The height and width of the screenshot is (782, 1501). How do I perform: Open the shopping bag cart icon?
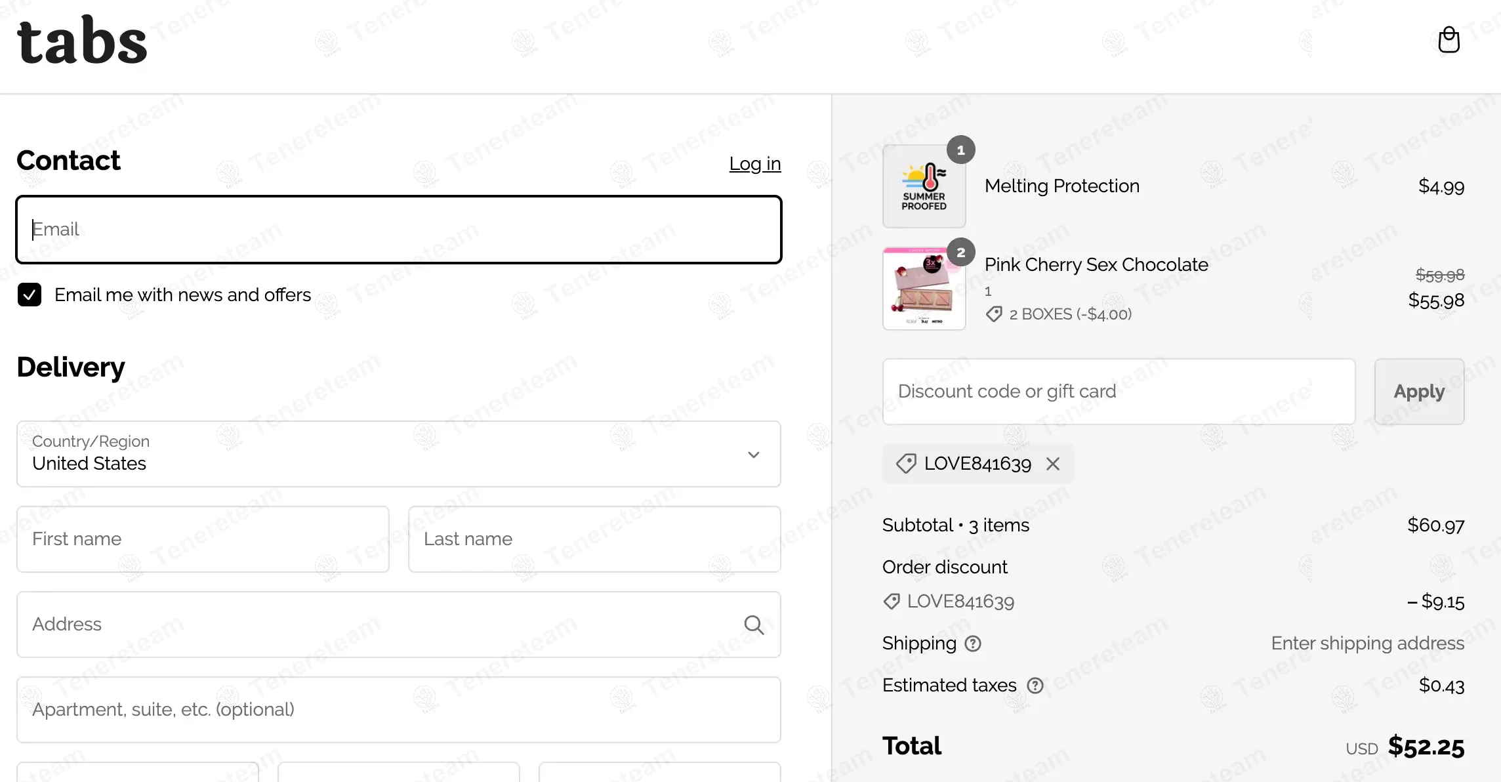pos(1449,41)
